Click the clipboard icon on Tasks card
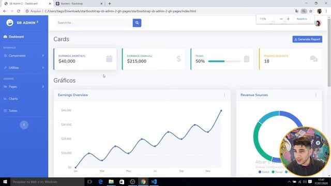 (247, 59)
